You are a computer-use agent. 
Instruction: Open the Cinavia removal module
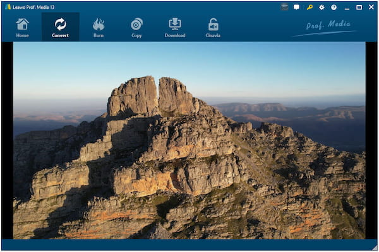coord(213,27)
